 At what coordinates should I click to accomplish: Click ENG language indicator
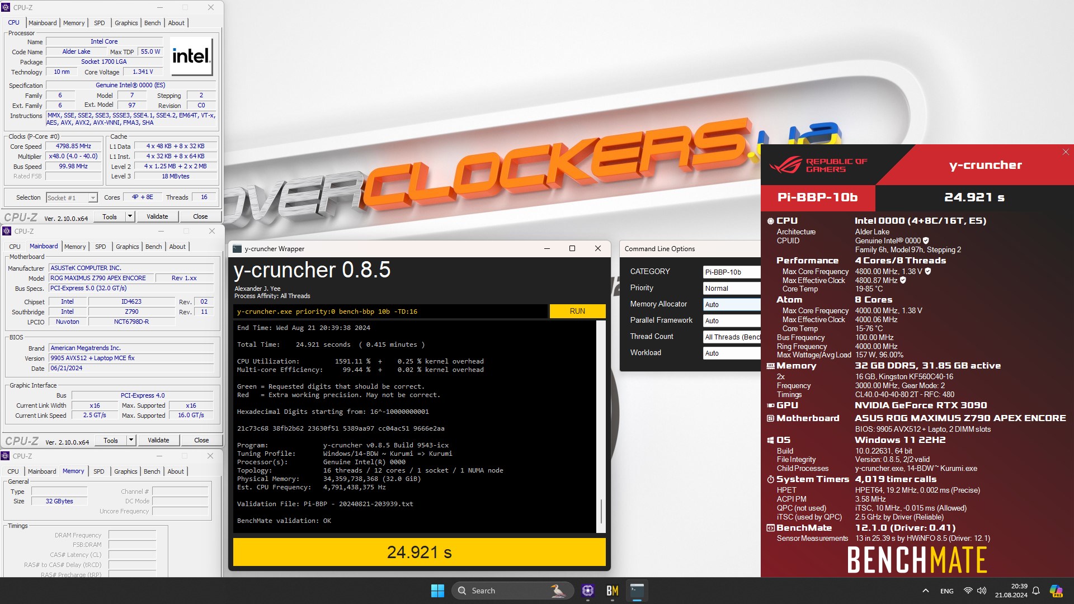947,591
